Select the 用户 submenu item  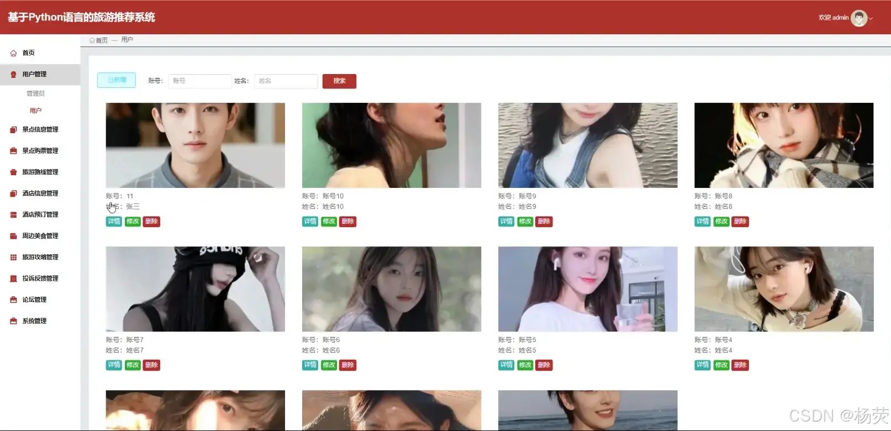tap(35, 111)
